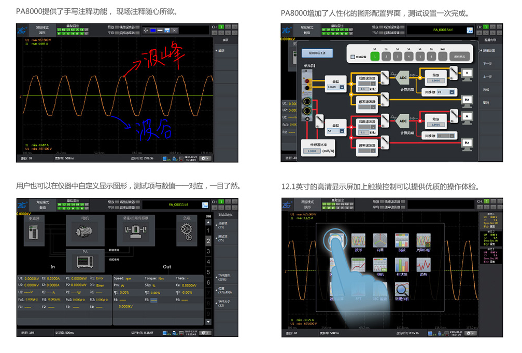Viewport: 522px width, 353px height.
Task: Choose line thickness icon in annotation toolbar
Action: point(160,30)
